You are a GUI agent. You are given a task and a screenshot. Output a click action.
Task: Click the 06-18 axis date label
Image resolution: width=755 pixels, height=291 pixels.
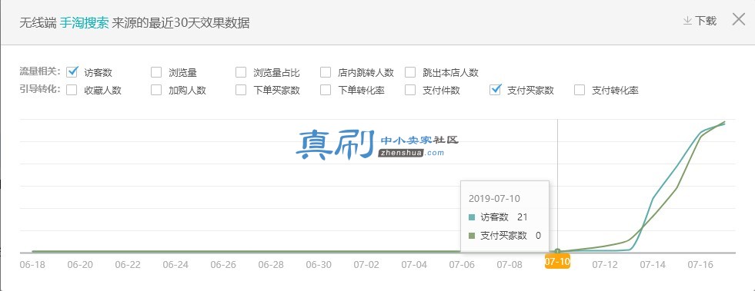pyautogui.click(x=32, y=265)
